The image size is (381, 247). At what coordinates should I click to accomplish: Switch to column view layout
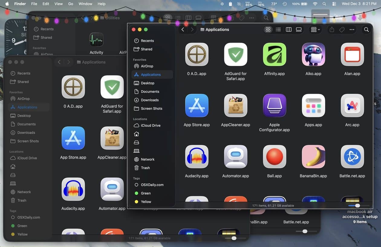[288, 29]
